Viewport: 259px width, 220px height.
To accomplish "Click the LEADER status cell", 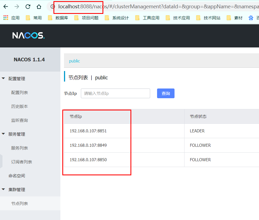I will (197, 131).
